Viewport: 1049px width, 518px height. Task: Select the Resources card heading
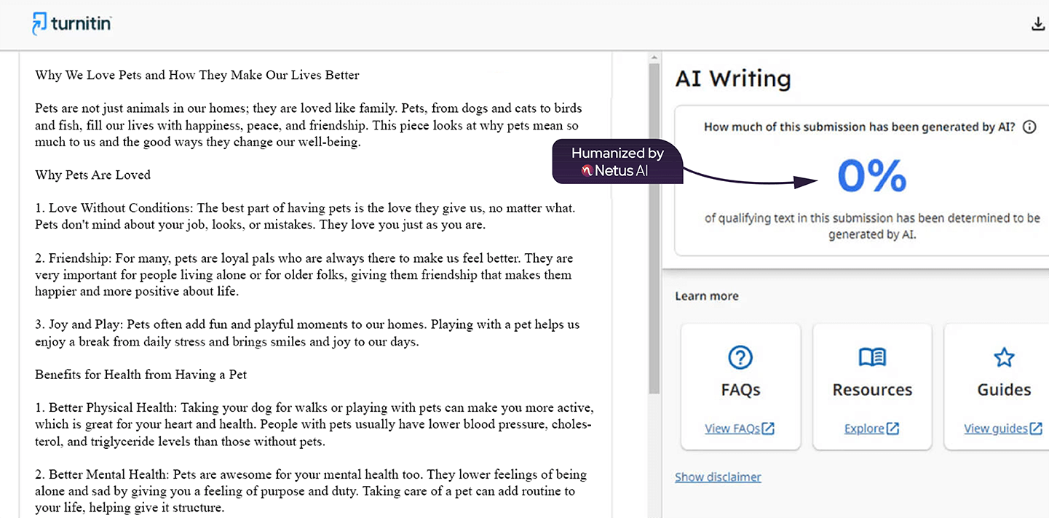click(872, 390)
